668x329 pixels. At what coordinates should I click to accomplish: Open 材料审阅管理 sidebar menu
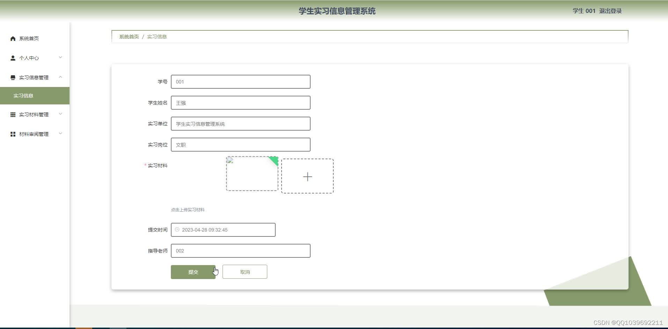tap(35, 134)
